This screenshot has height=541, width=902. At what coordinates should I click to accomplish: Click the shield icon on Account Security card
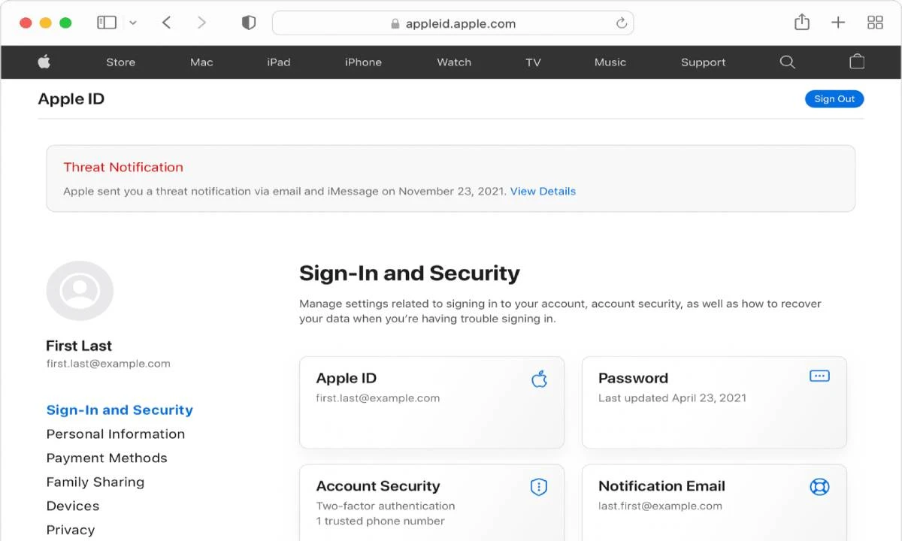tap(538, 487)
